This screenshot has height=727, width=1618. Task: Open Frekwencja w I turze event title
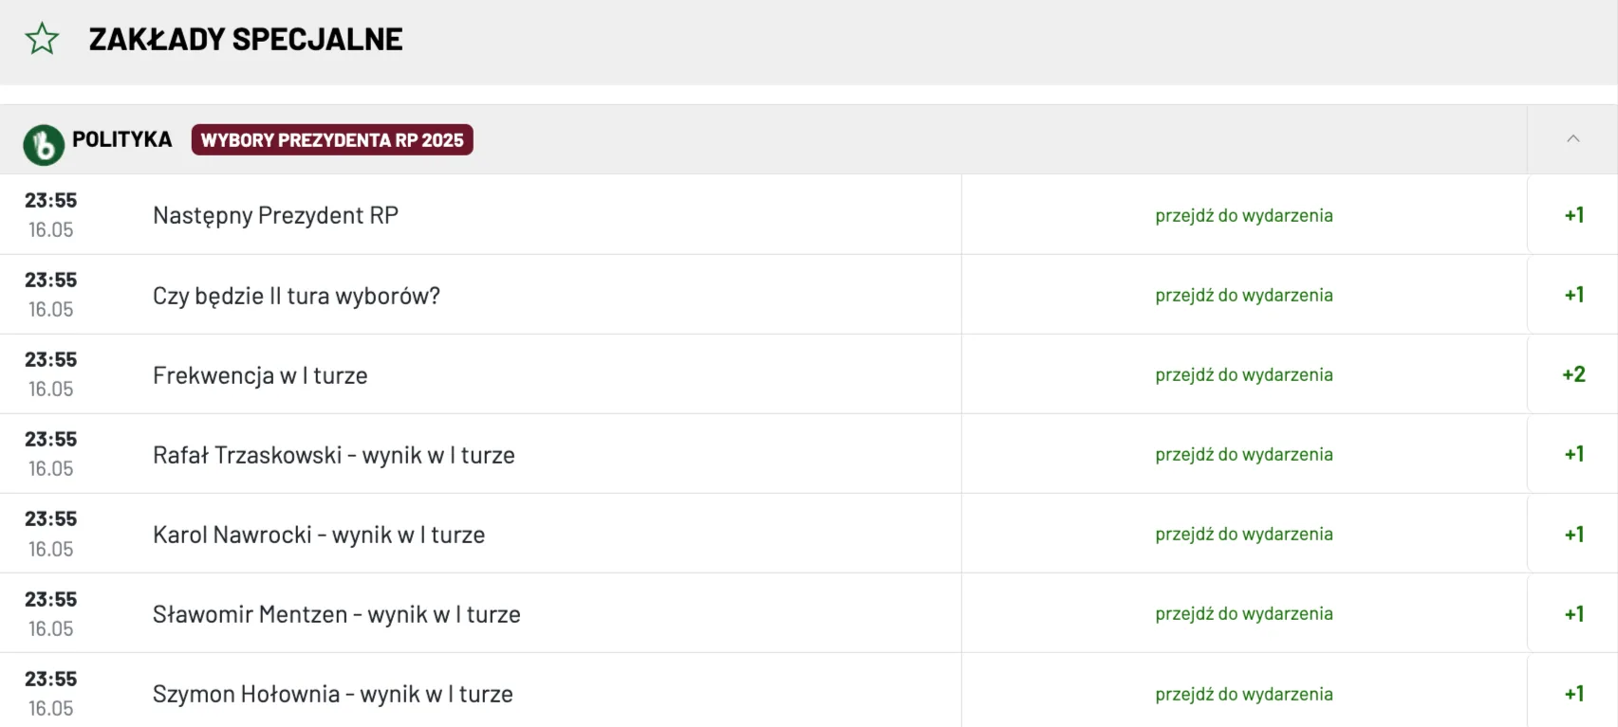click(260, 375)
